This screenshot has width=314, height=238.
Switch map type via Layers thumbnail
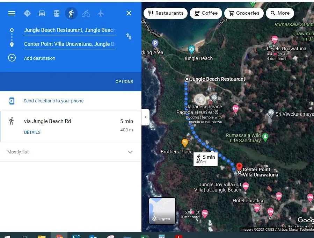click(162, 211)
